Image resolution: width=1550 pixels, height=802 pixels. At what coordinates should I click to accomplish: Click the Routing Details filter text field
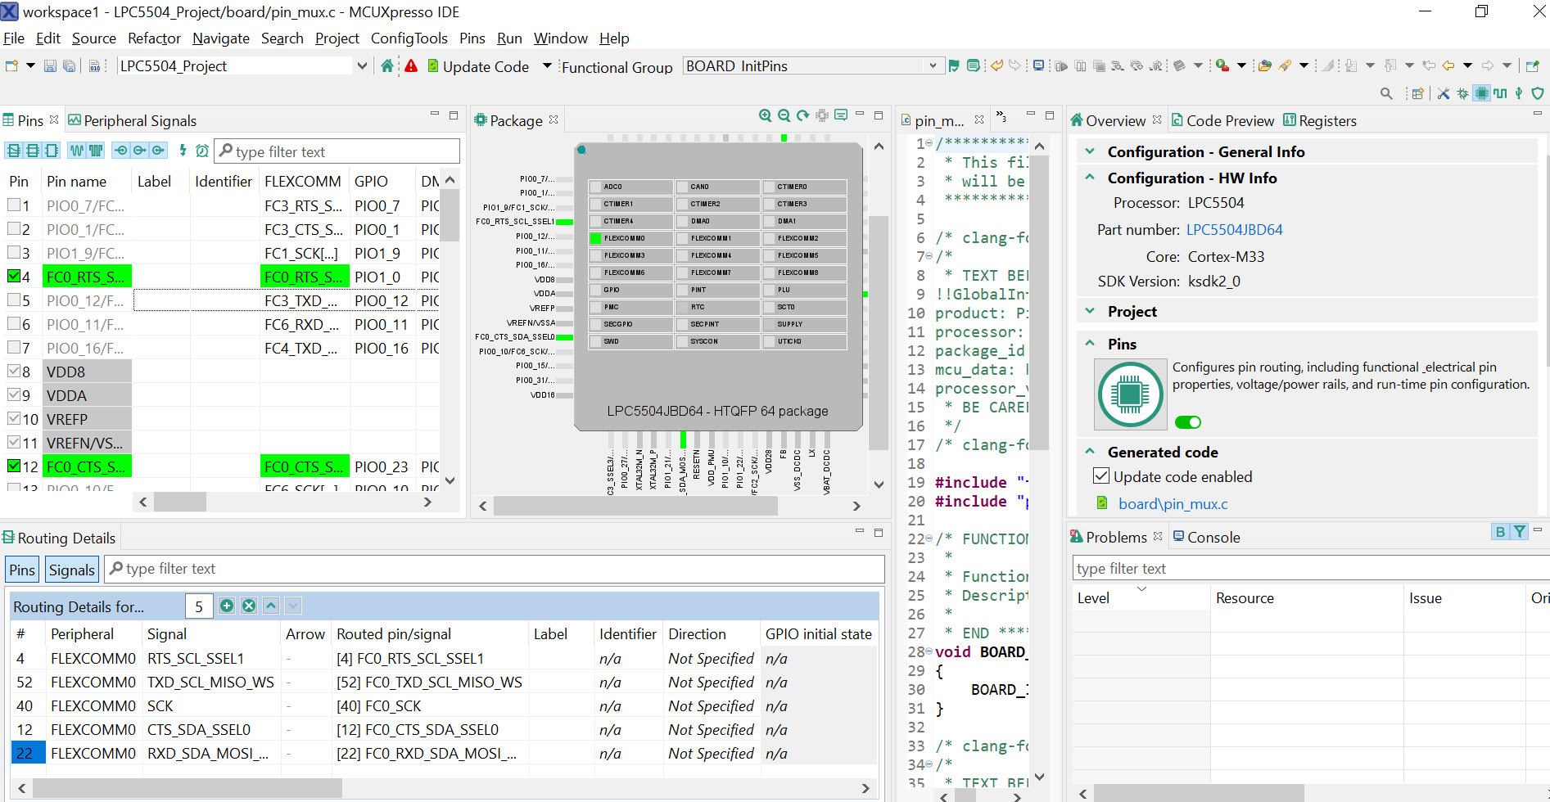[x=495, y=569]
